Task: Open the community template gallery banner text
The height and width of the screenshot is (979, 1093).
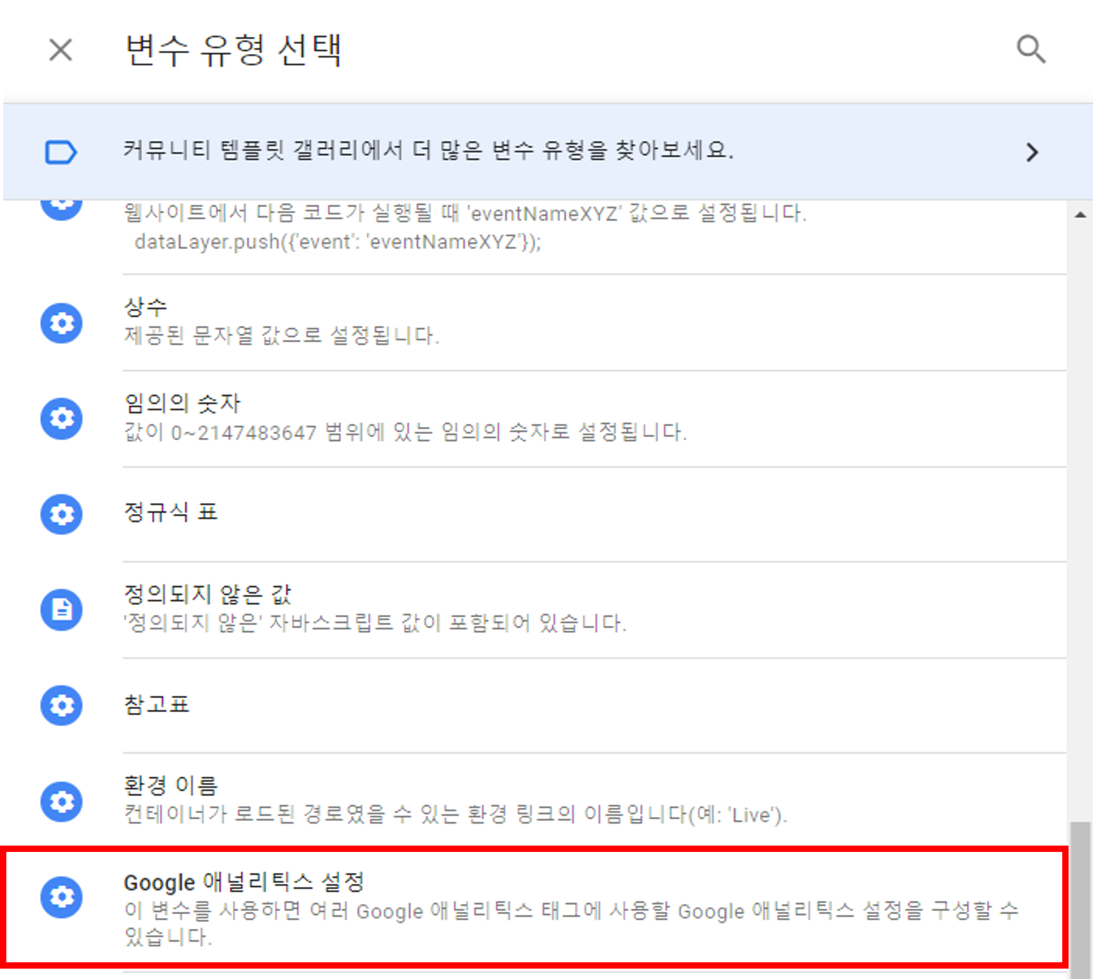Action: click(x=428, y=151)
